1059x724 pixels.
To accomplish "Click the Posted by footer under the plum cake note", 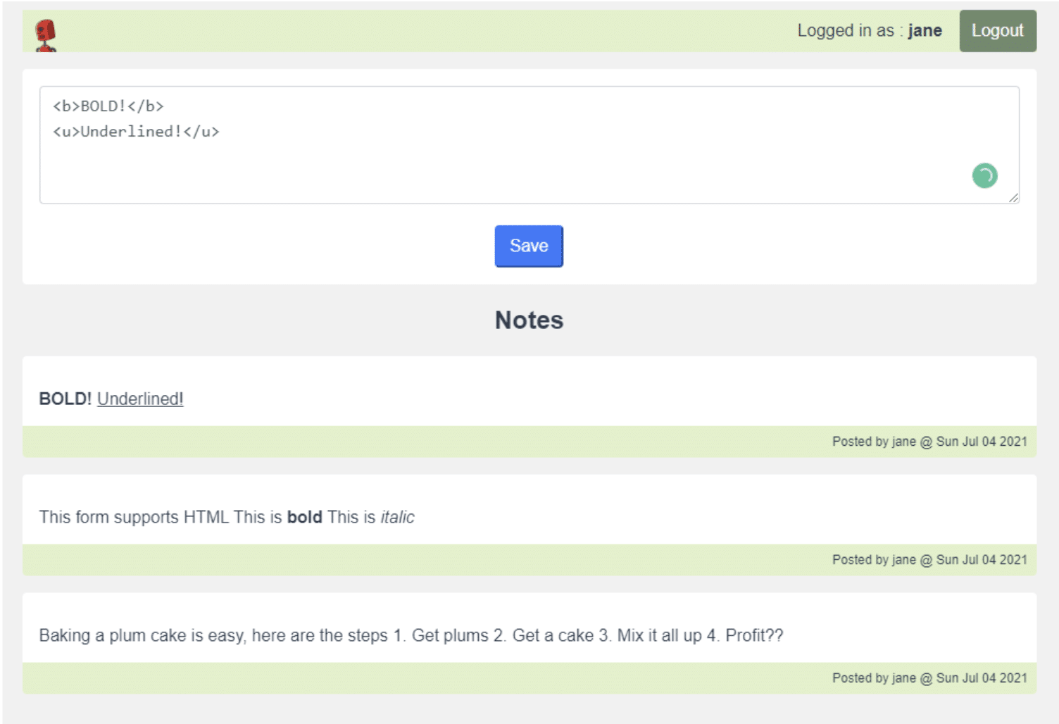I will point(929,678).
